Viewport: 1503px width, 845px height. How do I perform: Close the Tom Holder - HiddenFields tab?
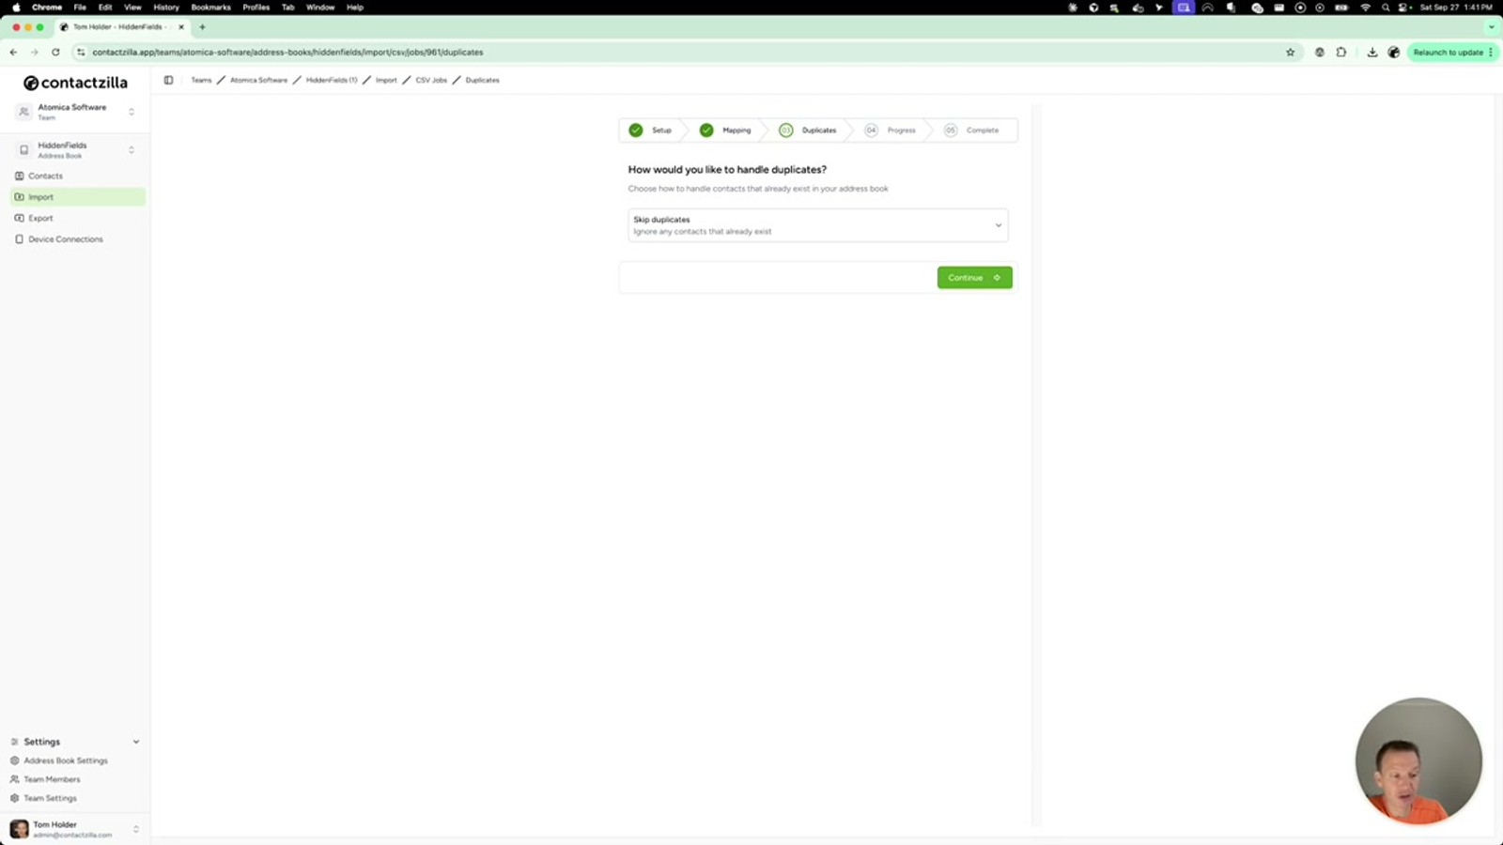pyautogui.click(x=181, y=27)
